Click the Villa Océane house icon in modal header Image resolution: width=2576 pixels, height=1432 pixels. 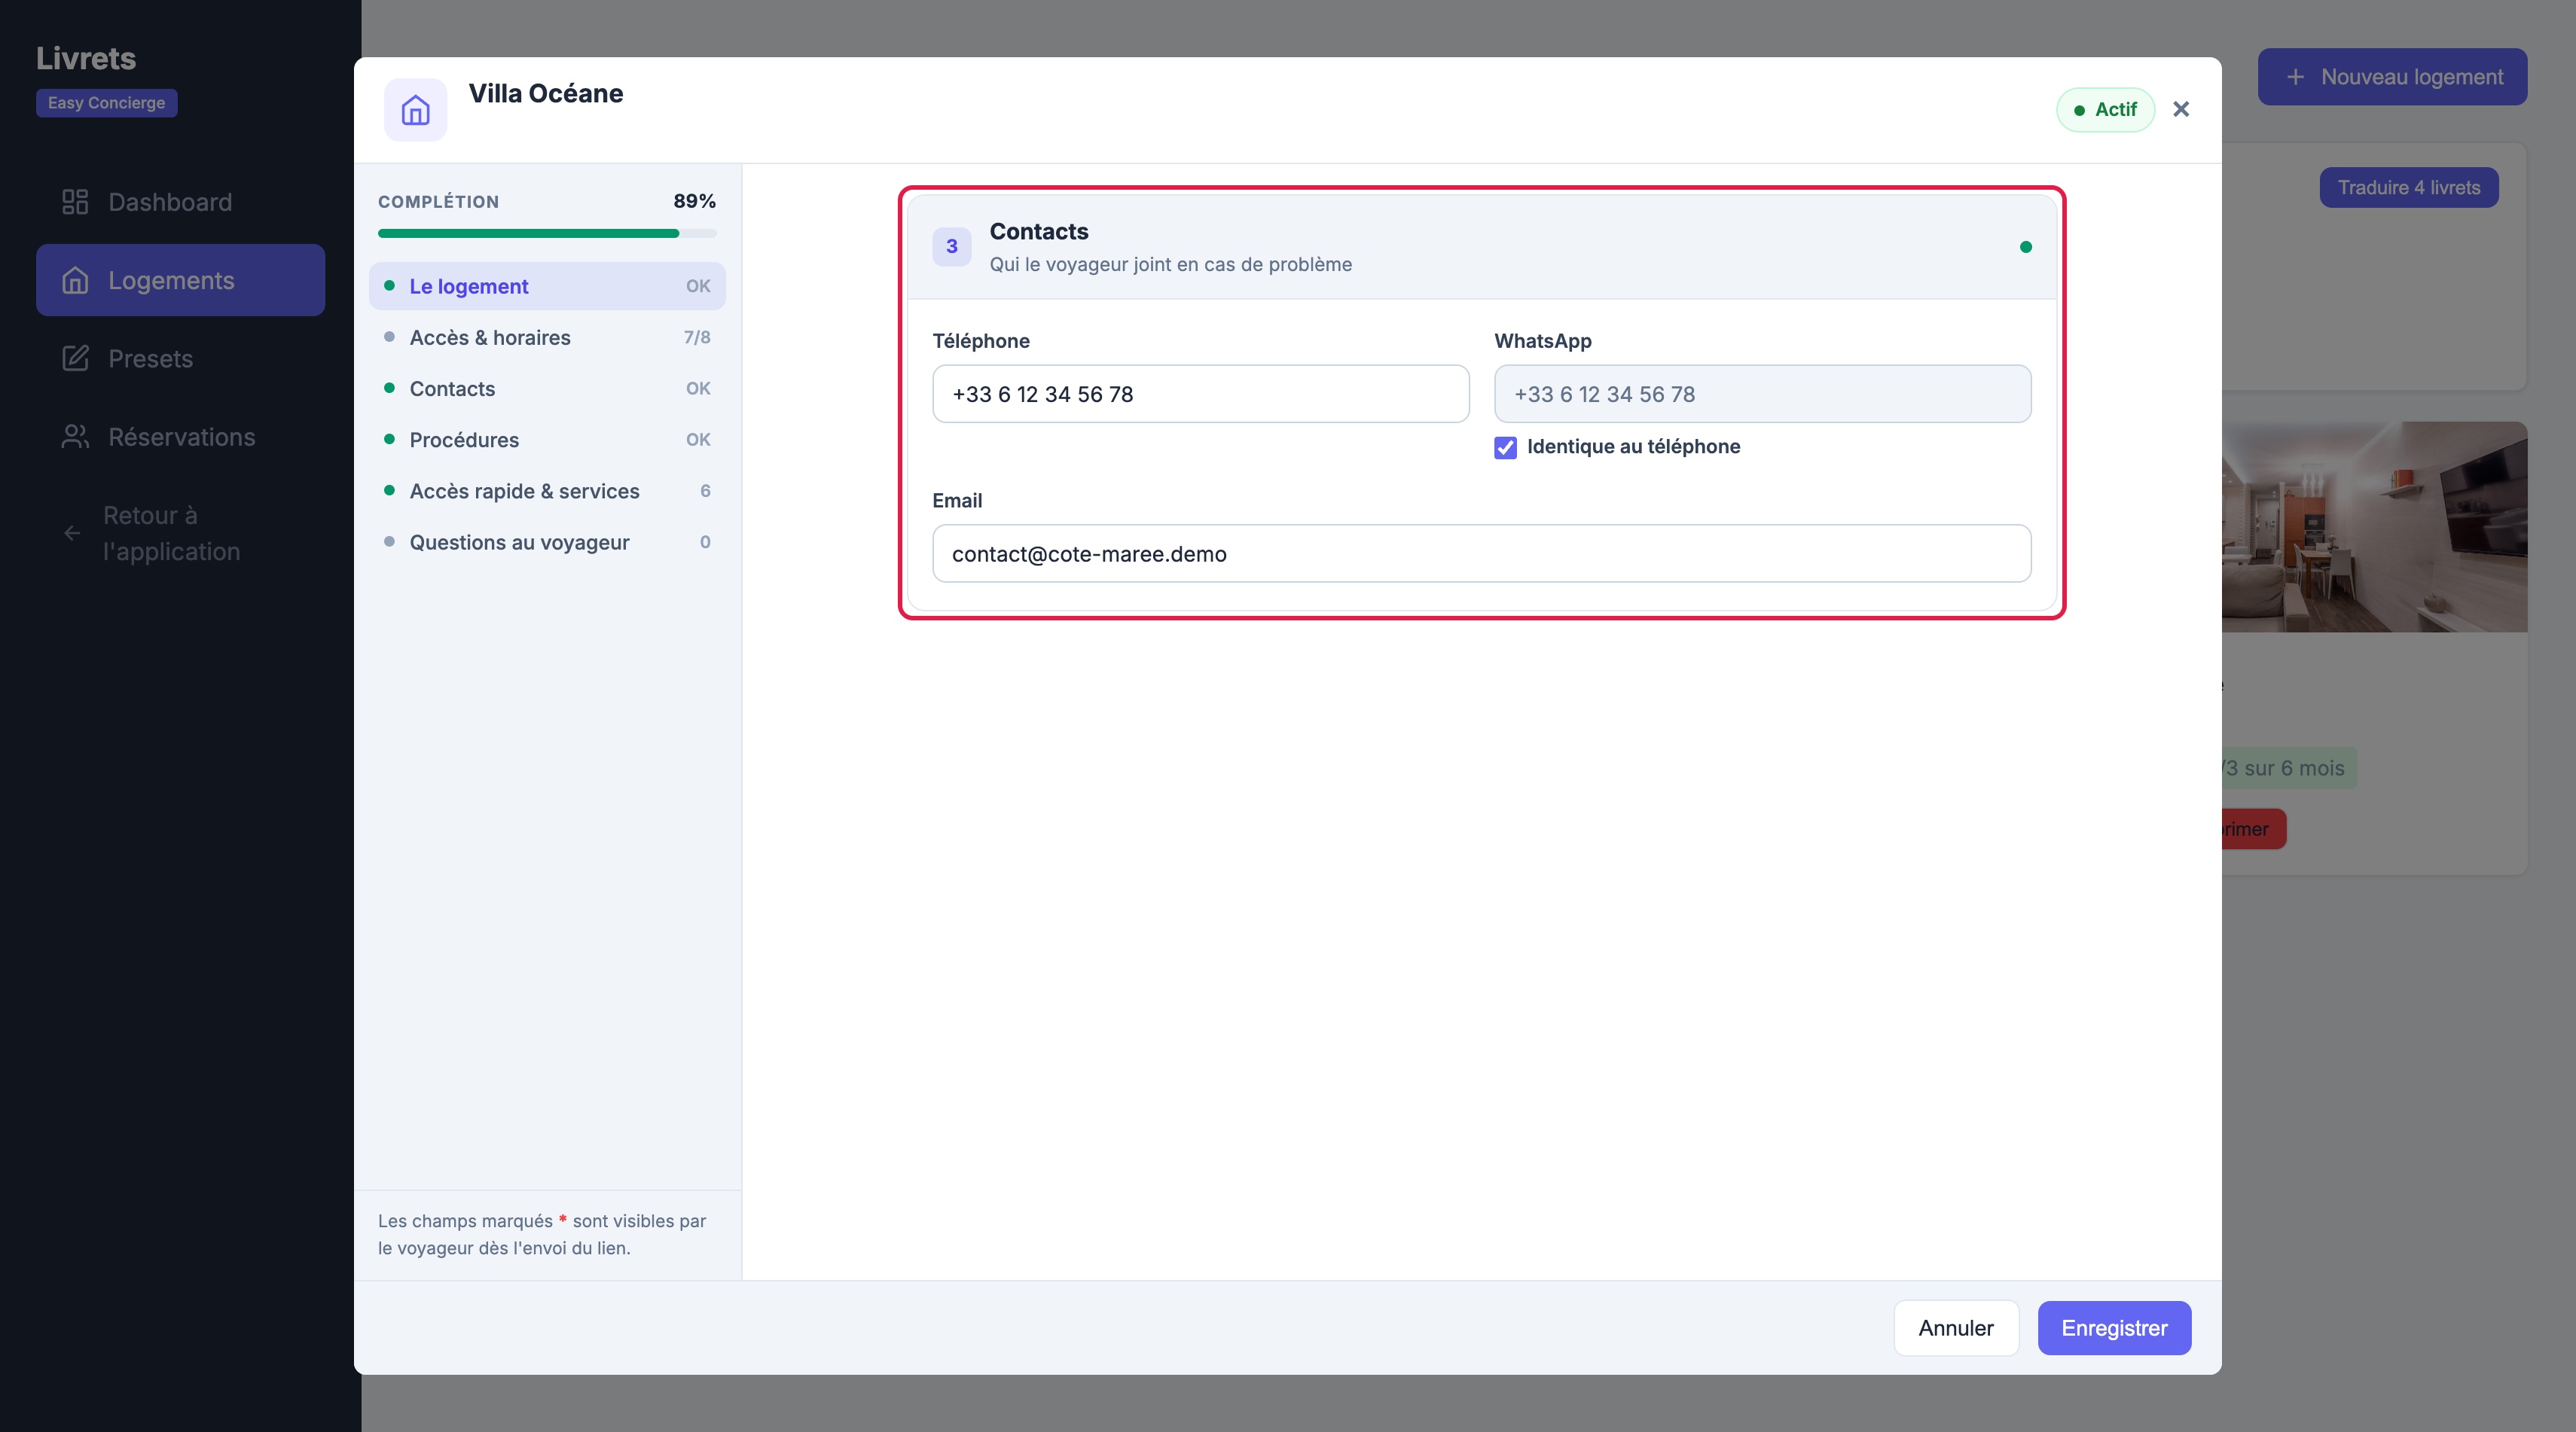[415, 110]
